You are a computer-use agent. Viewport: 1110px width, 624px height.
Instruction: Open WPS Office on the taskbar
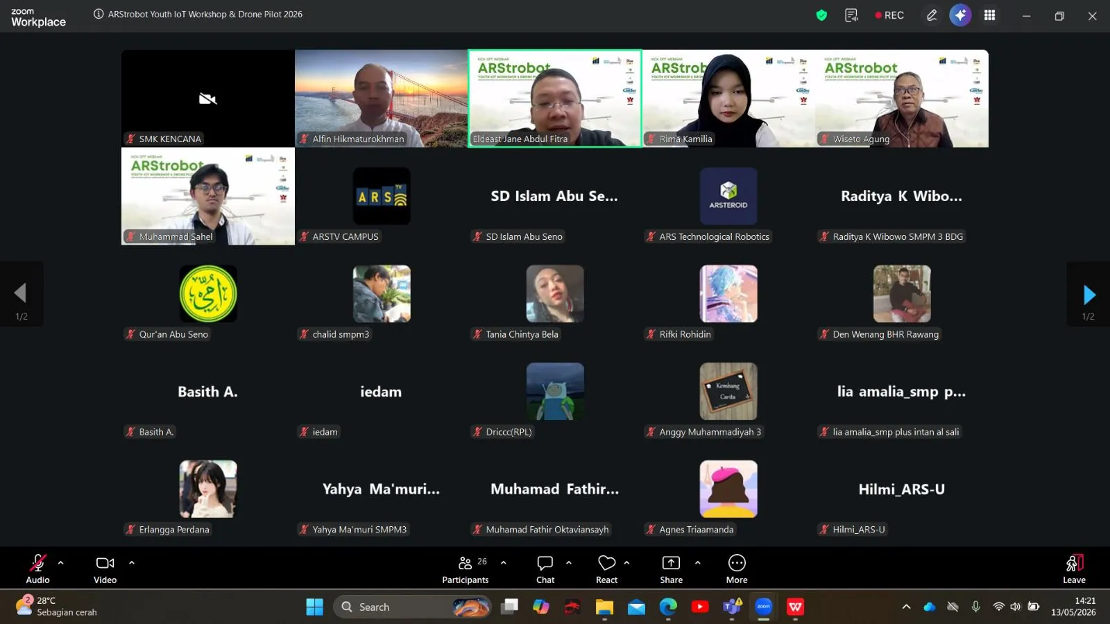pos(795,607)
